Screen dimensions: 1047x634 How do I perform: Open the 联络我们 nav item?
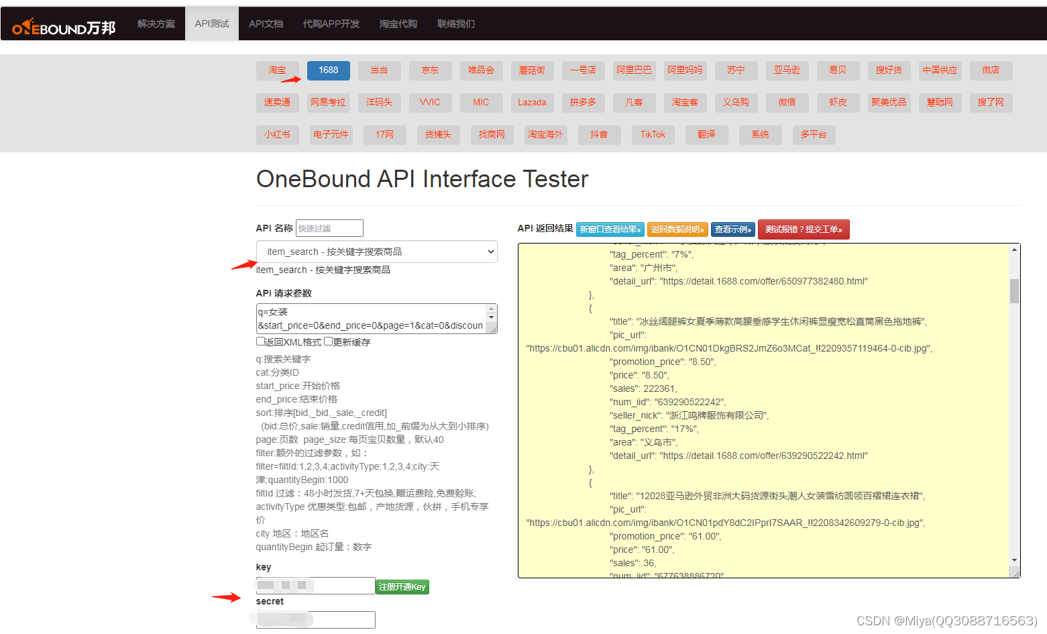[456, 23]
